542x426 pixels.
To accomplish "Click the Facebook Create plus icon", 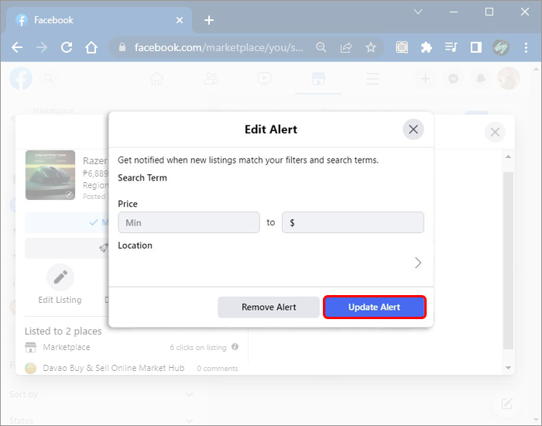I will [x=426, y=79].
